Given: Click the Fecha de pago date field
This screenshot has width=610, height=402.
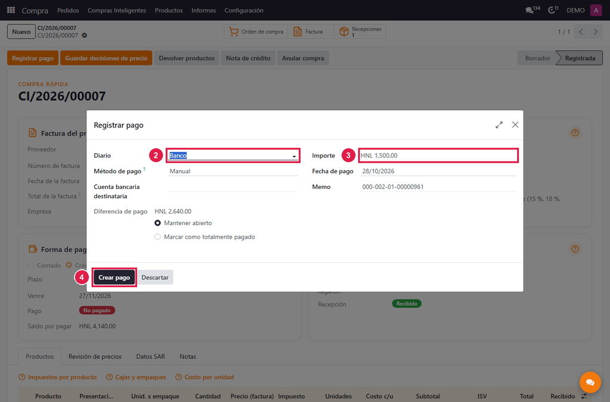Looking at the screenshot, I should [x=438, y=171].
